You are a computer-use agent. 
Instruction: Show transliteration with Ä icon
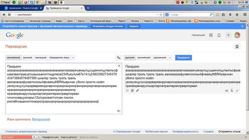[232, 91]
